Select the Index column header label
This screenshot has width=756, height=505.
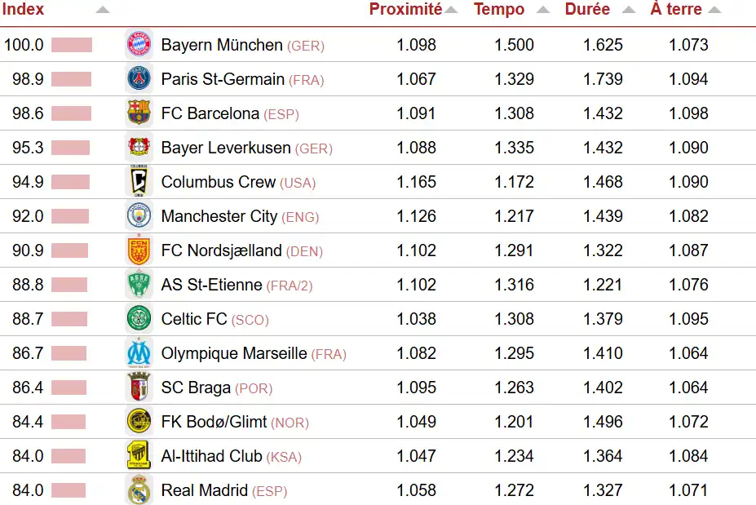coord(24,10)
